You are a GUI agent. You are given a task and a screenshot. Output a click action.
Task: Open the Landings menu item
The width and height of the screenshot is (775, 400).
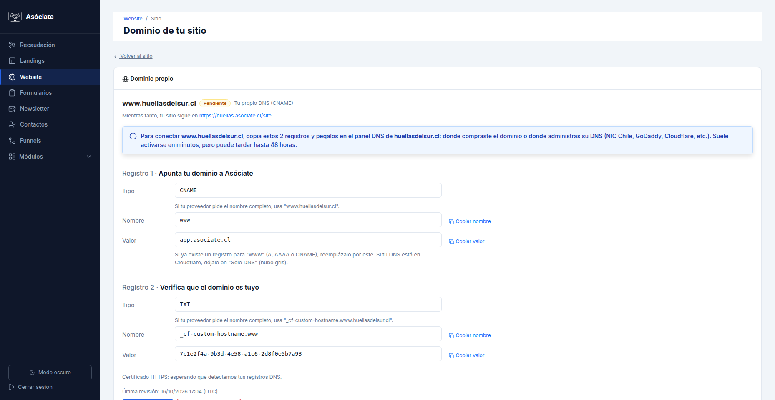[x=50, y=61]
